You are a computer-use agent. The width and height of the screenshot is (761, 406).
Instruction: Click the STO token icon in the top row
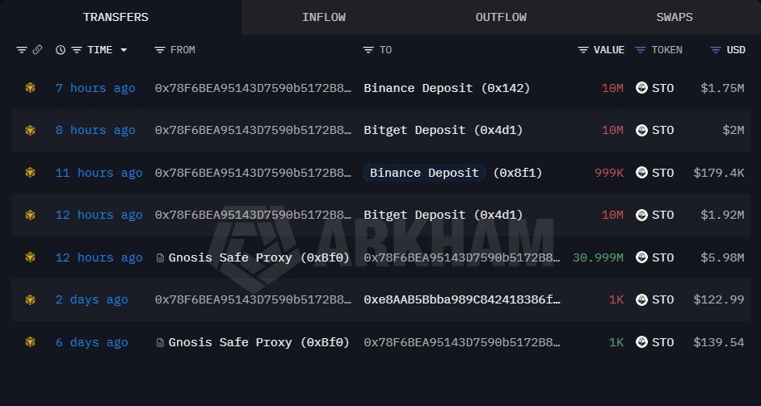point(641,88)
